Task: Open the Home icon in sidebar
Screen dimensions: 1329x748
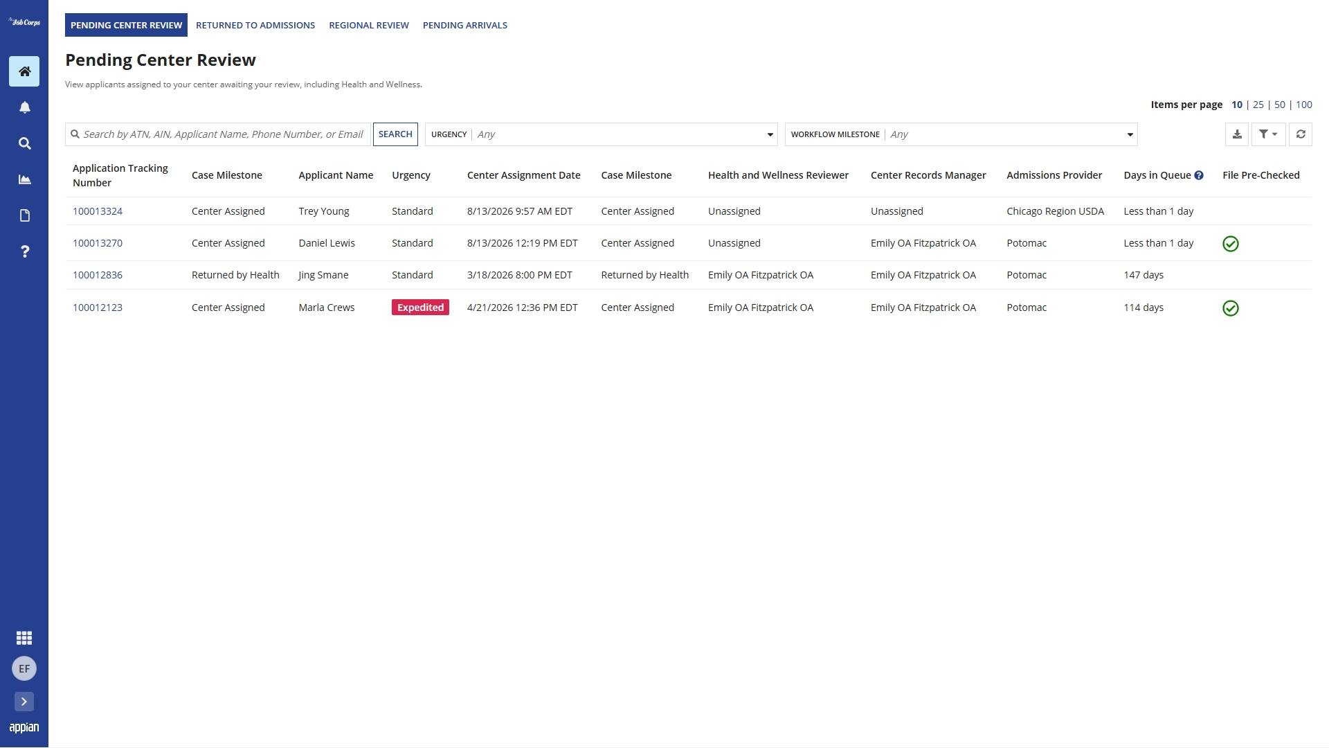Action: 24,71
